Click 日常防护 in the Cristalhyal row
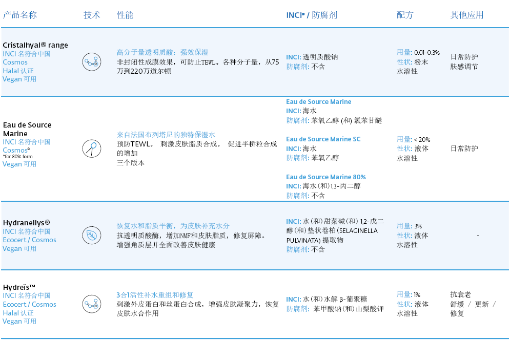This screenshot has width=510, height=340. click(x=464, y=57)
